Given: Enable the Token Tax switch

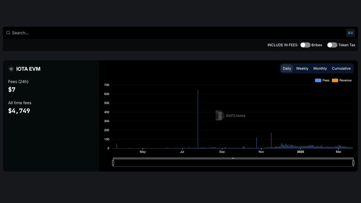Looking at the screenshot, I should pyautogui.click(x=332, y=45).
